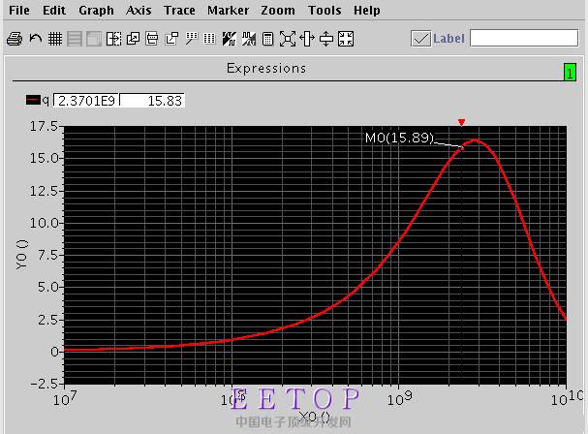This screenshot has width=588, height=434.
Task: Click the grey waveform conversion icon
Action: pyautogui.click(x=249, y=39)
